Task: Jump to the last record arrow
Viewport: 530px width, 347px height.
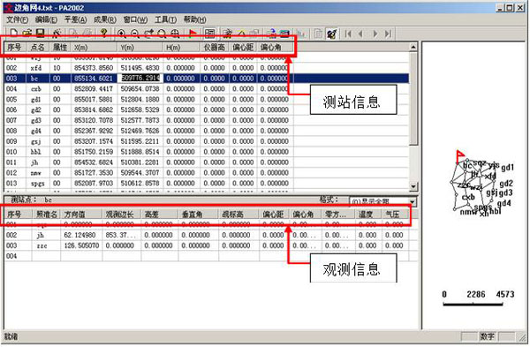Action: (x=389, y=34)
